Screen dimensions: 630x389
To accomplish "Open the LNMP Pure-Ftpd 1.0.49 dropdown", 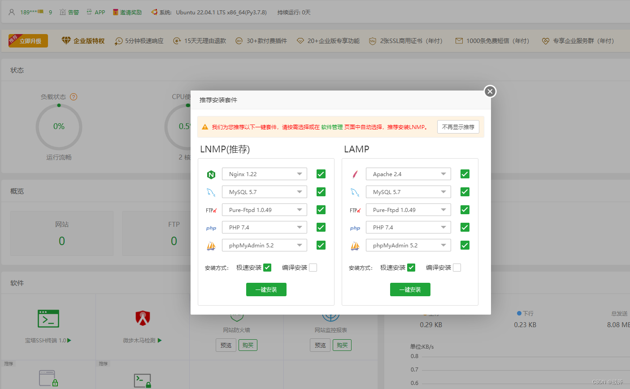I will point(265,210).
